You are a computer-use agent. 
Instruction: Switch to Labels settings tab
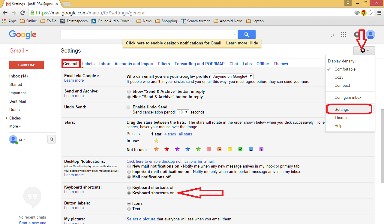pyautogui.click(x=88, y=64)
